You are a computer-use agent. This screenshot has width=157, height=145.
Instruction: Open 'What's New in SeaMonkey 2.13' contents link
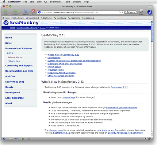(x=63, y=55)
